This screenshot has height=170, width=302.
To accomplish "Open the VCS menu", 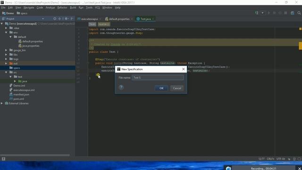I will (x=97, y=8).
